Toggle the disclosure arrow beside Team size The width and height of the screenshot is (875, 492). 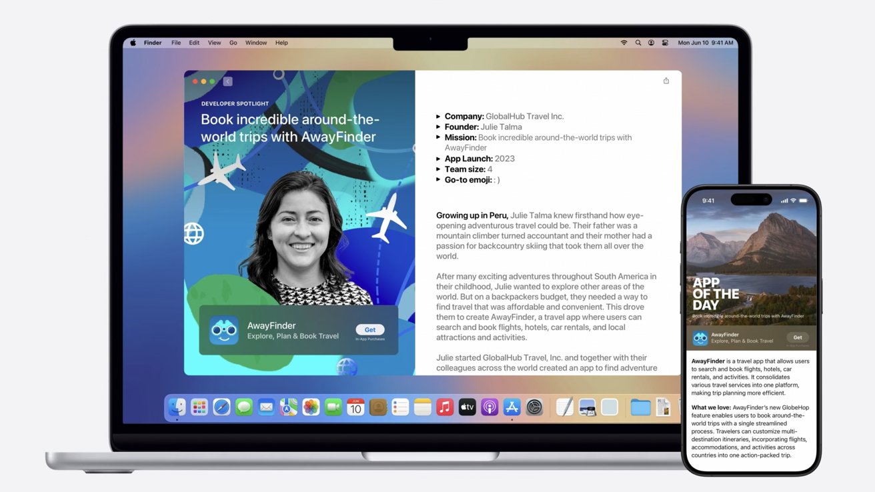coord(438,169)
